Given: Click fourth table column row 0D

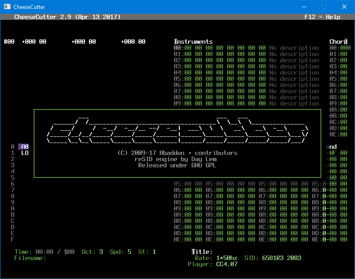Looking at the screenshot, I should pos(329,234).
